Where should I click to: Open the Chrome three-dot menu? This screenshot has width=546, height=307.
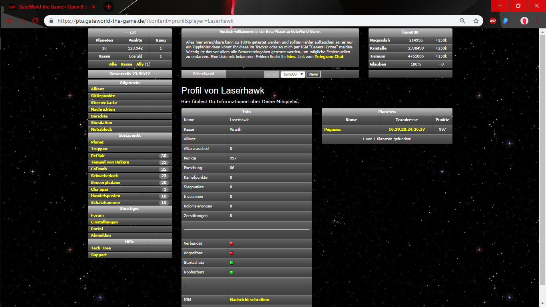538,21
